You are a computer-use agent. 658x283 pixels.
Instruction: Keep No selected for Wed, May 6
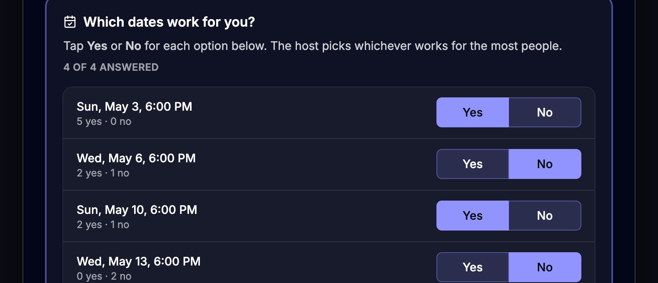[545, 164]
